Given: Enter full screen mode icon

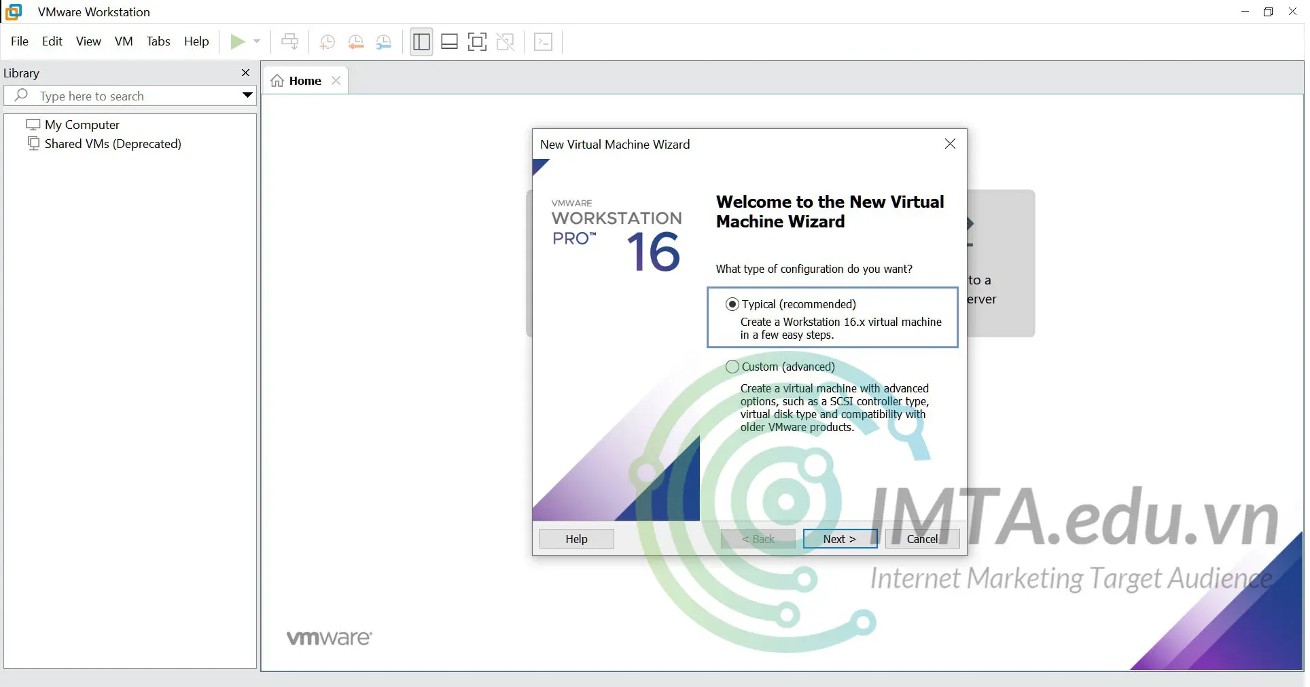Looking at the screenshot, I should 477,42.
